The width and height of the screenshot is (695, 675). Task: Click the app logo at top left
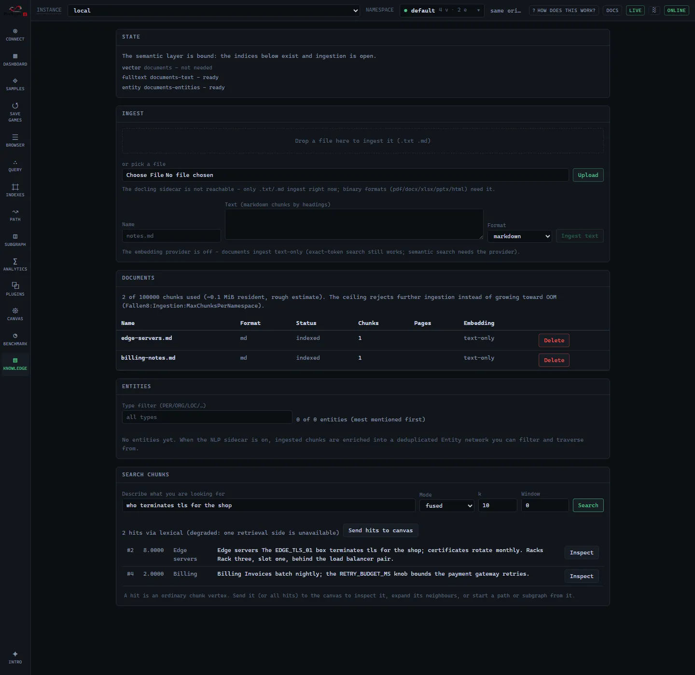(15, 10)
